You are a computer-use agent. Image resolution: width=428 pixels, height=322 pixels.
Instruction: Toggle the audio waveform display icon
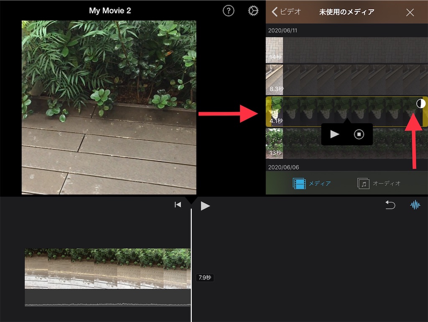[x=416, y=205]
